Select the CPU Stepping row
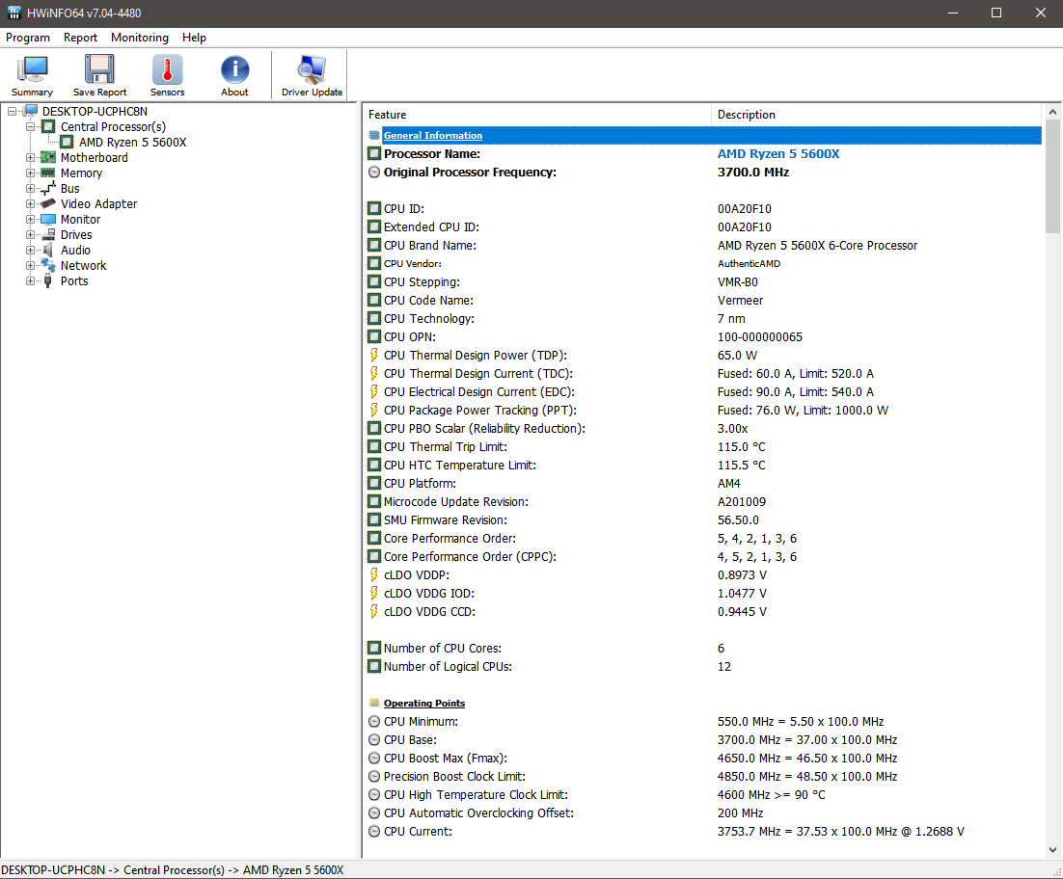This screenshot has width=1063, height=879. pos(704,281)
